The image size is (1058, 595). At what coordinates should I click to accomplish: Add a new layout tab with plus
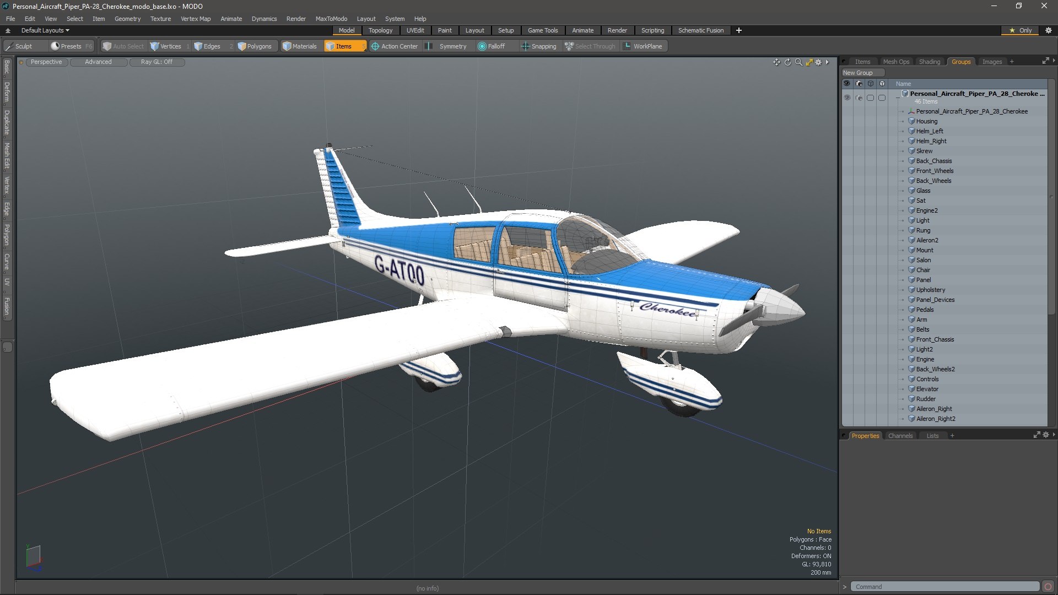point(738,30)
